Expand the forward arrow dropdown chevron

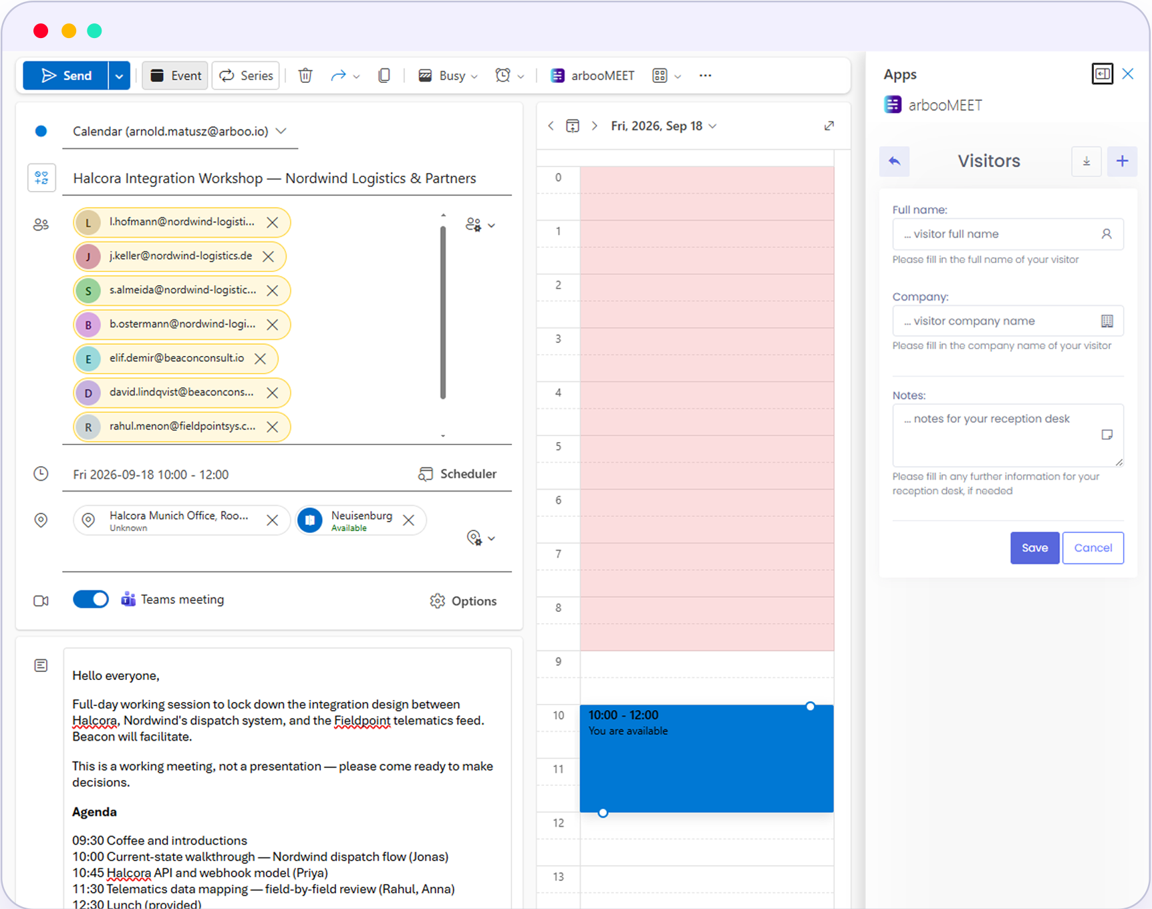357,77
